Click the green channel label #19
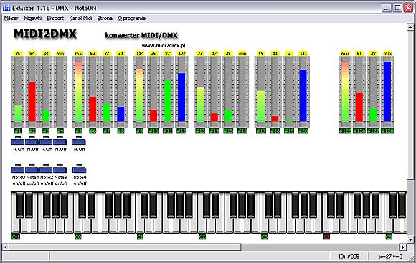 (289, 130)
